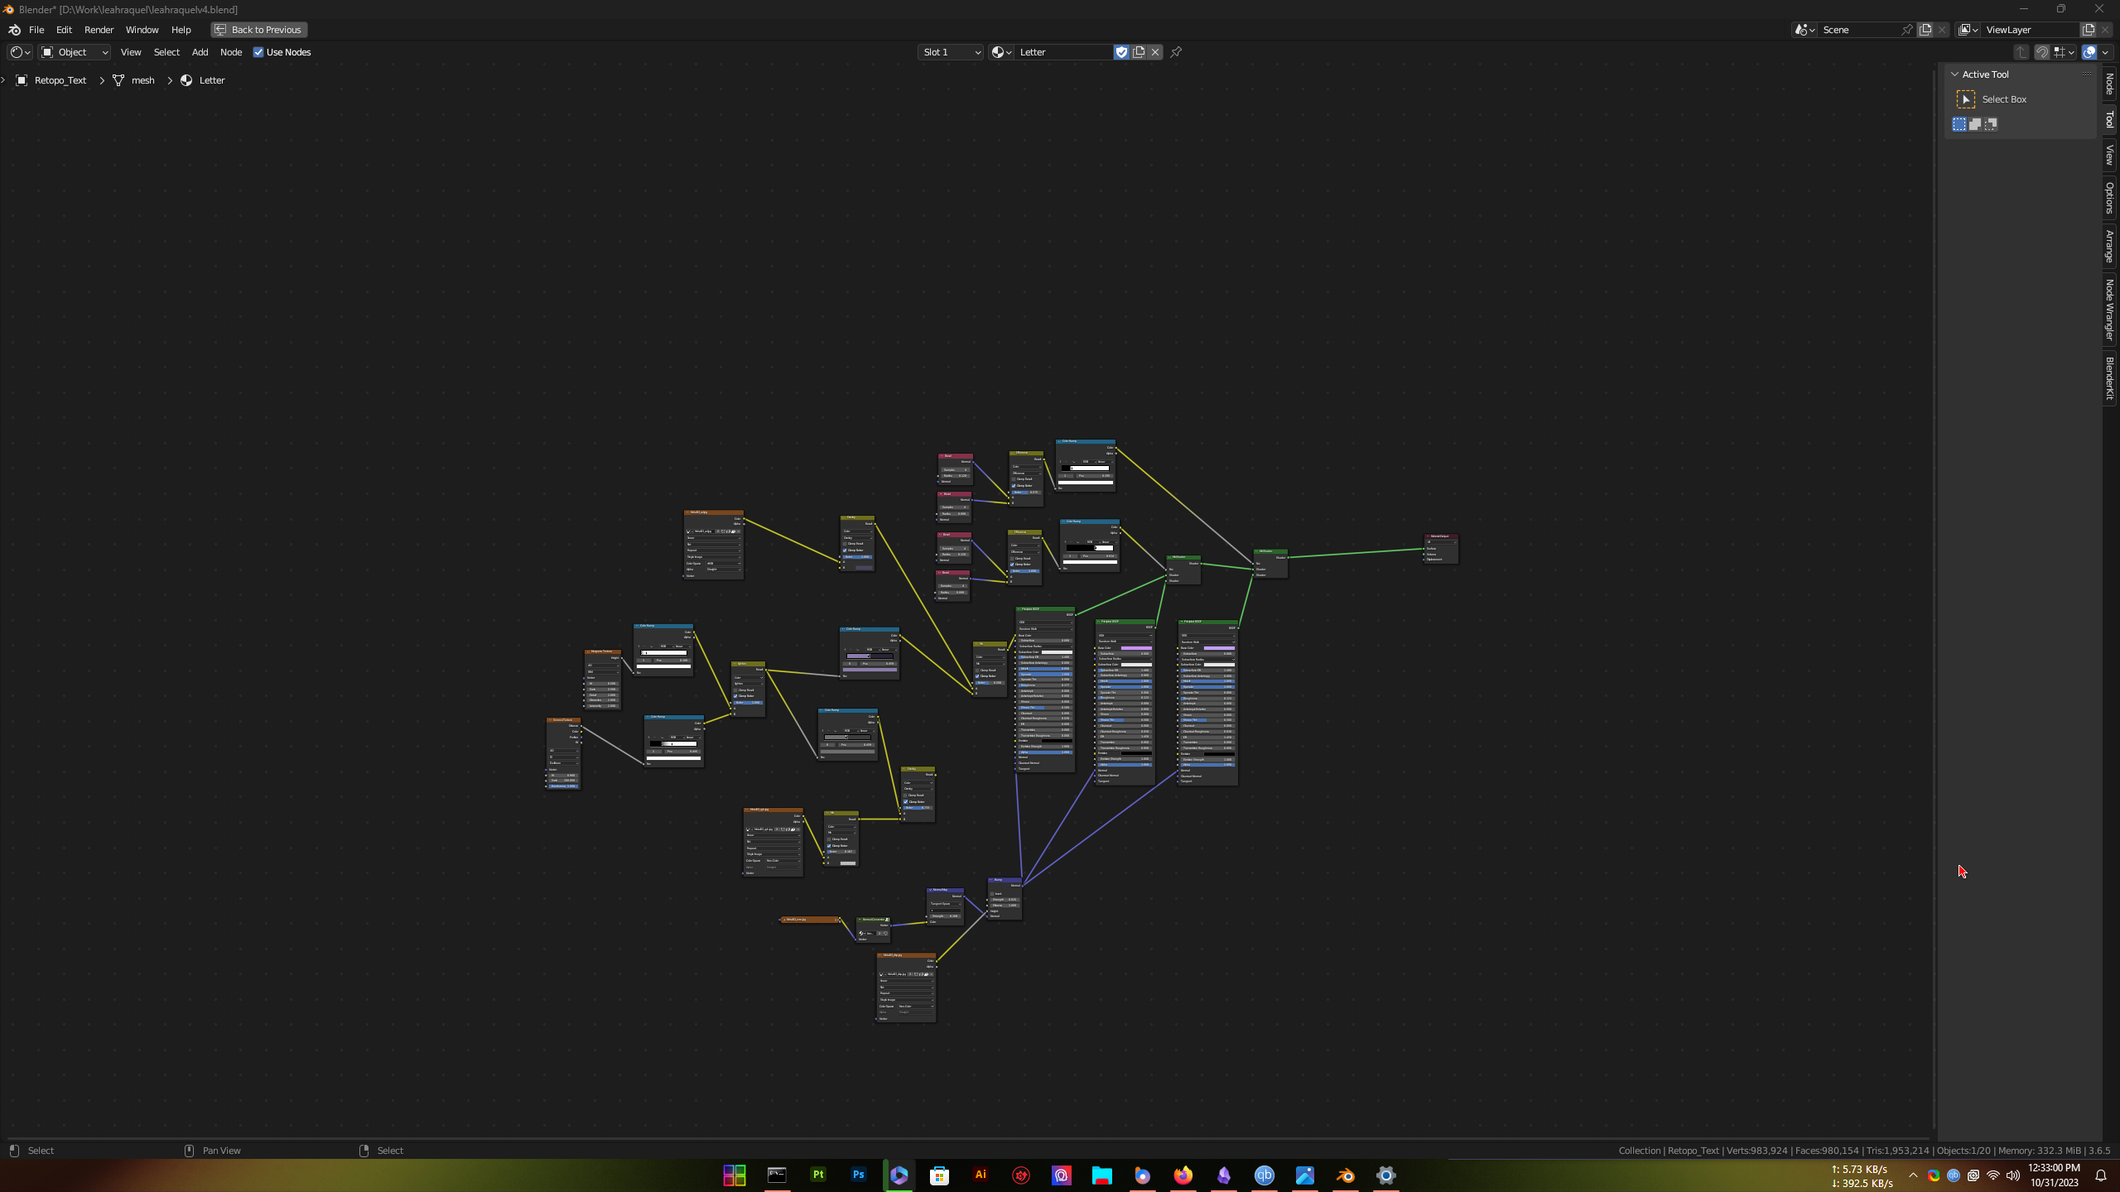2120x1192 pixels.
Task: Open the ViewLayer browse dropdown icon
Action: pos(1968,30)
